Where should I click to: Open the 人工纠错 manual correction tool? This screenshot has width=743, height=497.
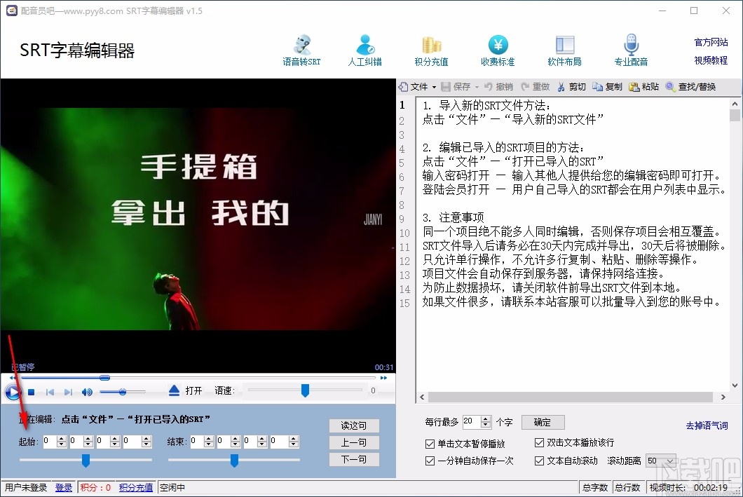[364, 49]
